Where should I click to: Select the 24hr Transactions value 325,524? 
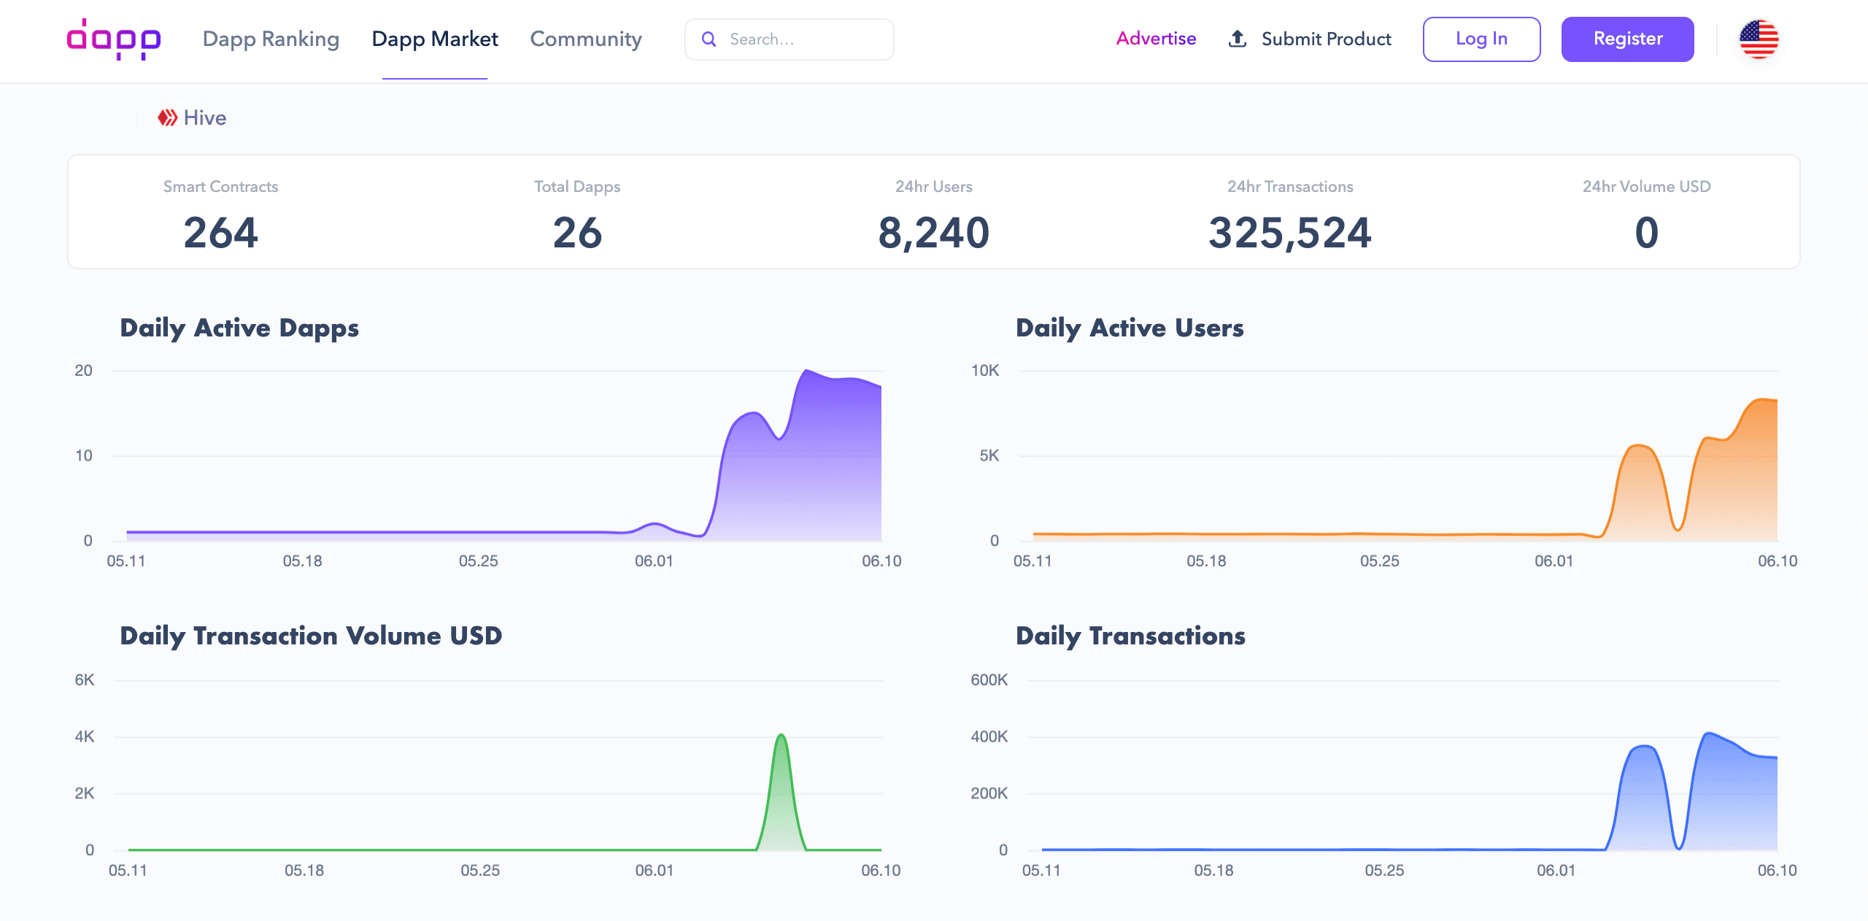[1290, 233]
